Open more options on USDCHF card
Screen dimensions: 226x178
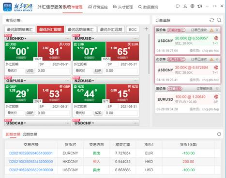pyautogui.click(x=136, y=123)
